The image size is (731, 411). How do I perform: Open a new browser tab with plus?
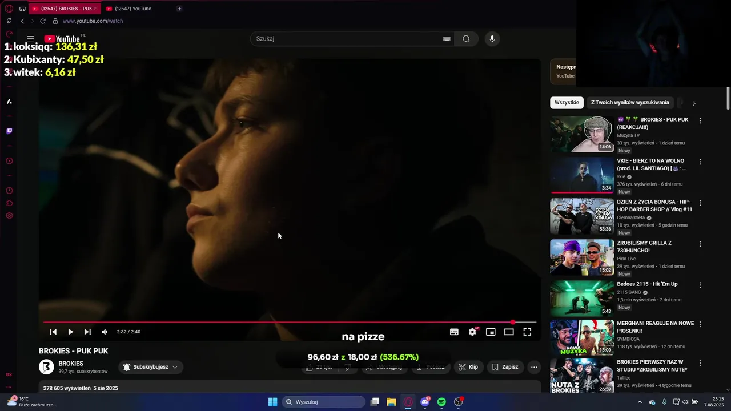(x=179, y=9)
